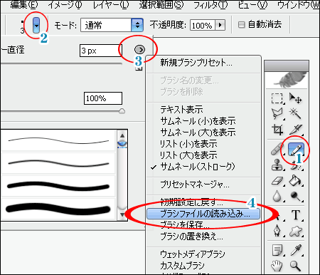This screenshot has width=320, height=275.
Task: Select the thinnest brush stroke thumbnail
Action: (58, 141)
